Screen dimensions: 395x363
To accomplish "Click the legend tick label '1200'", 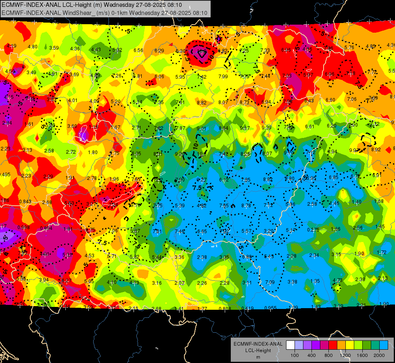I will click(345, 355).
